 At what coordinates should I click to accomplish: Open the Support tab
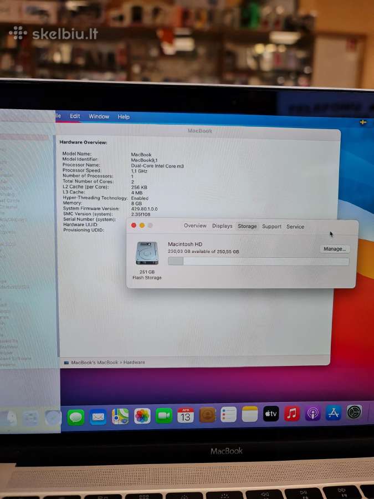tap(271, 226)
